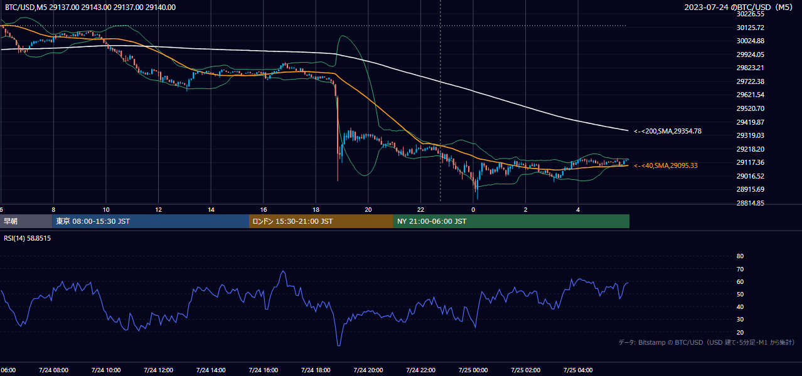
Task: Click the 7/24 18:00 date label
Action: 316,370
